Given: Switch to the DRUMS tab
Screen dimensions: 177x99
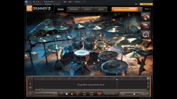Looking at the screenshot, I should (x=61, y=9).
